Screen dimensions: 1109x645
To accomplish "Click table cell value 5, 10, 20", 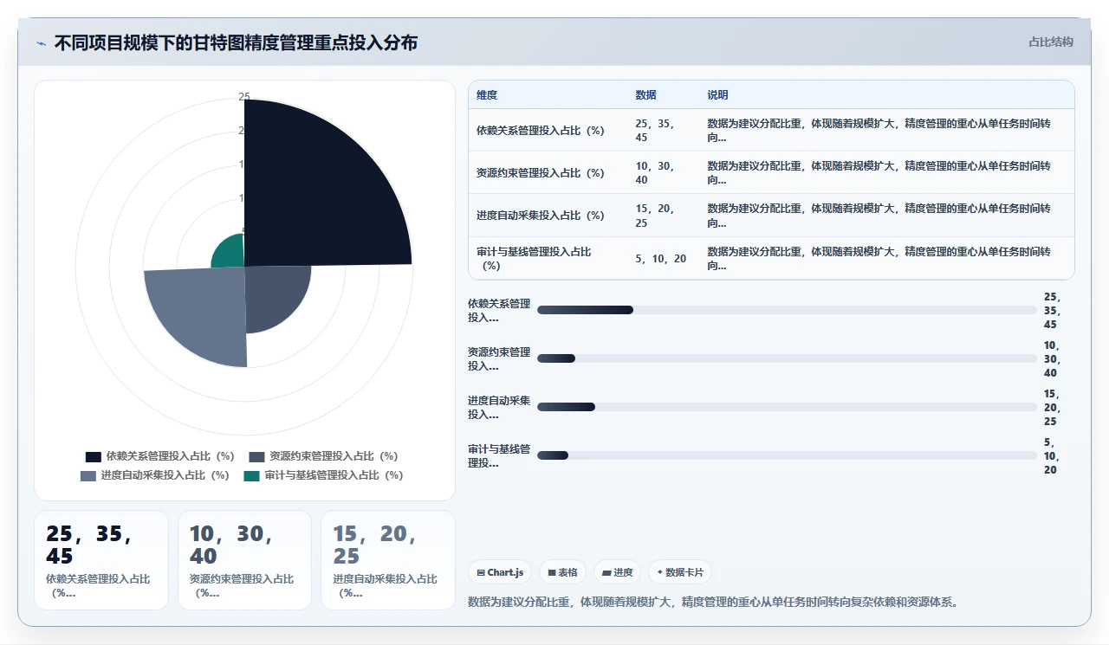I will 660,259.
